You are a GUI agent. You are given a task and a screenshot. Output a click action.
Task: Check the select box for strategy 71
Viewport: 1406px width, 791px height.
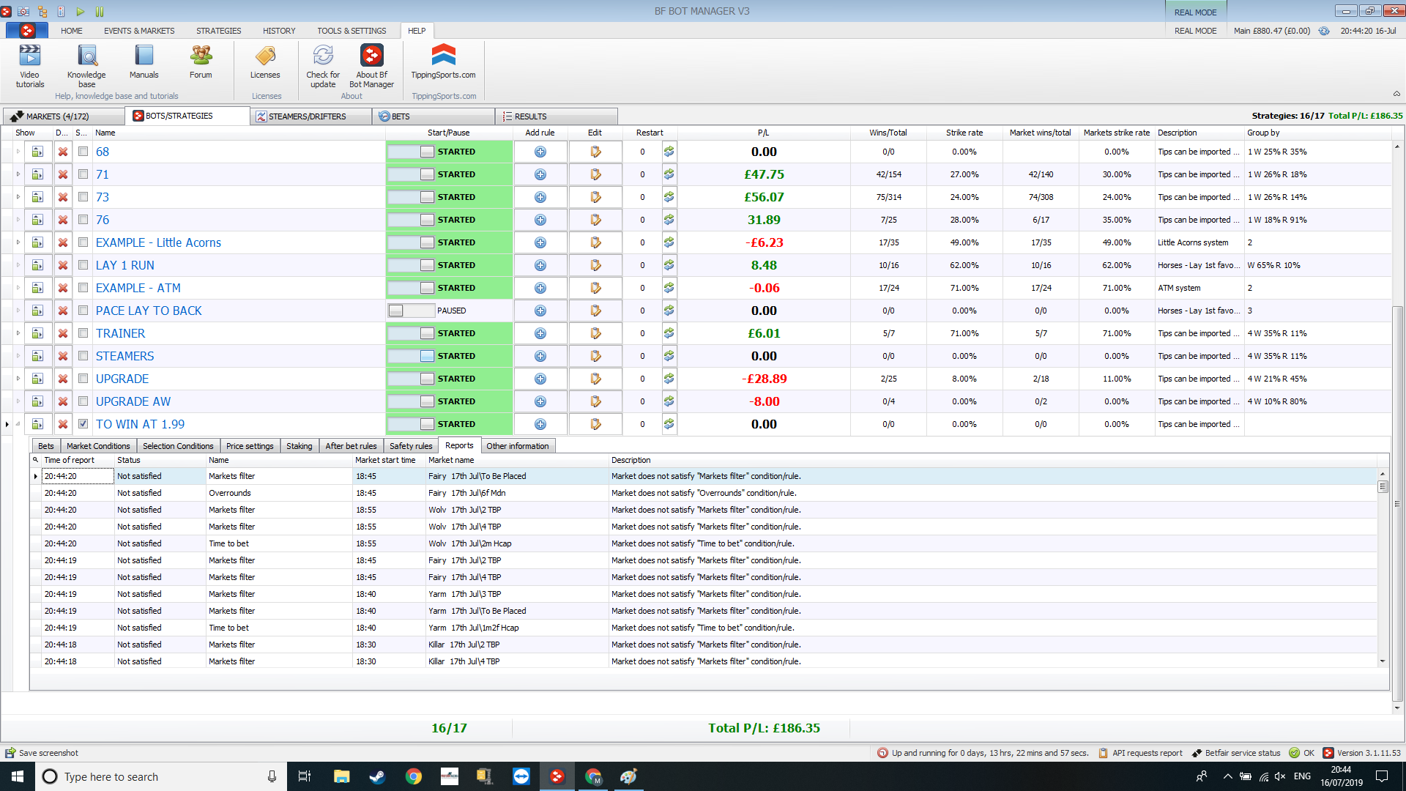pyautogui.click(x=83, y=174)
